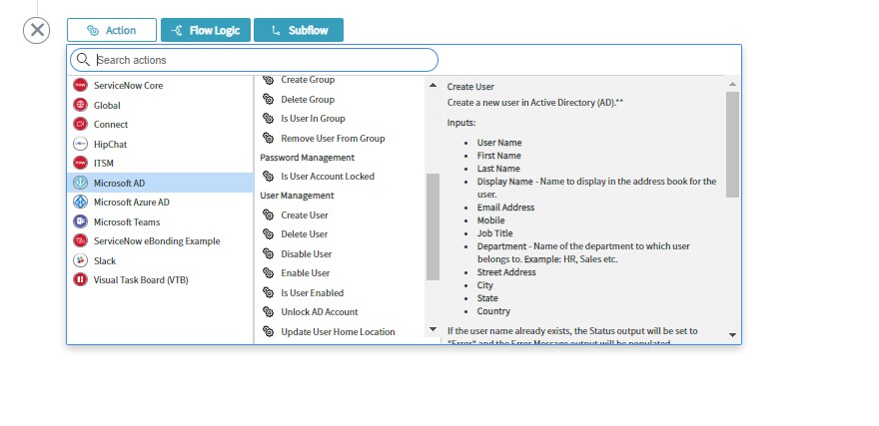The width and height of the screenshot is (879, 426).
Task: Click the Visual Task Board icon
Action: tap(80, 279)
